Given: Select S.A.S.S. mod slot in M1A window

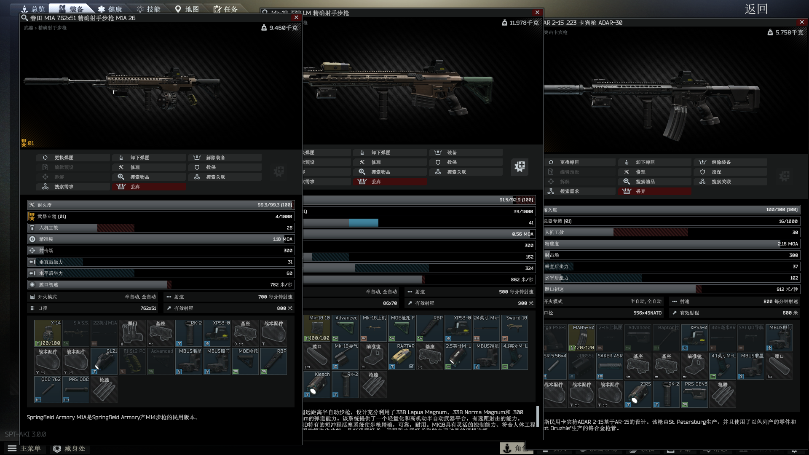Looking at the screenshot, I should (x=76, y=333).
